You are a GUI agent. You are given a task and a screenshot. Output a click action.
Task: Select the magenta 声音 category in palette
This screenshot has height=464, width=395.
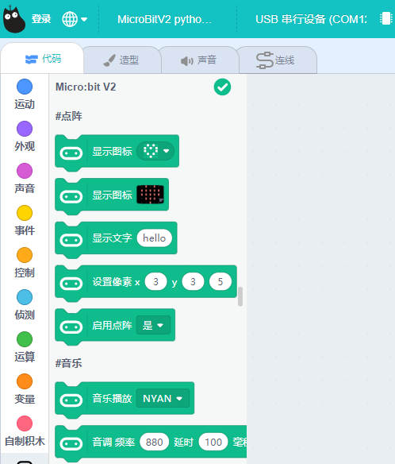25,179
